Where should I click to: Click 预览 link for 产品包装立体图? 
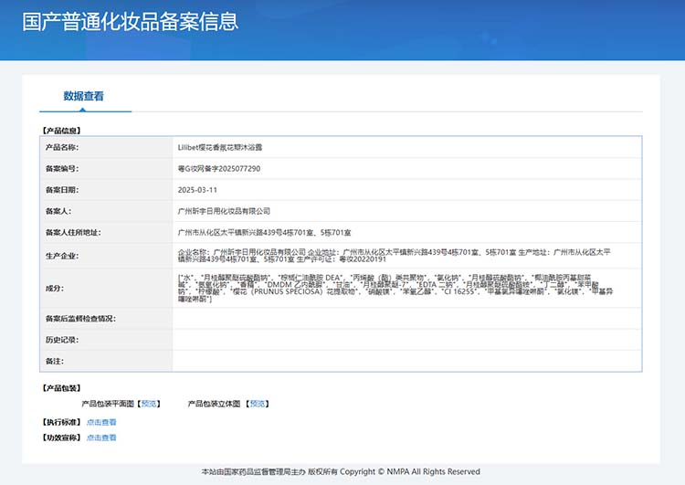point(258,404)
